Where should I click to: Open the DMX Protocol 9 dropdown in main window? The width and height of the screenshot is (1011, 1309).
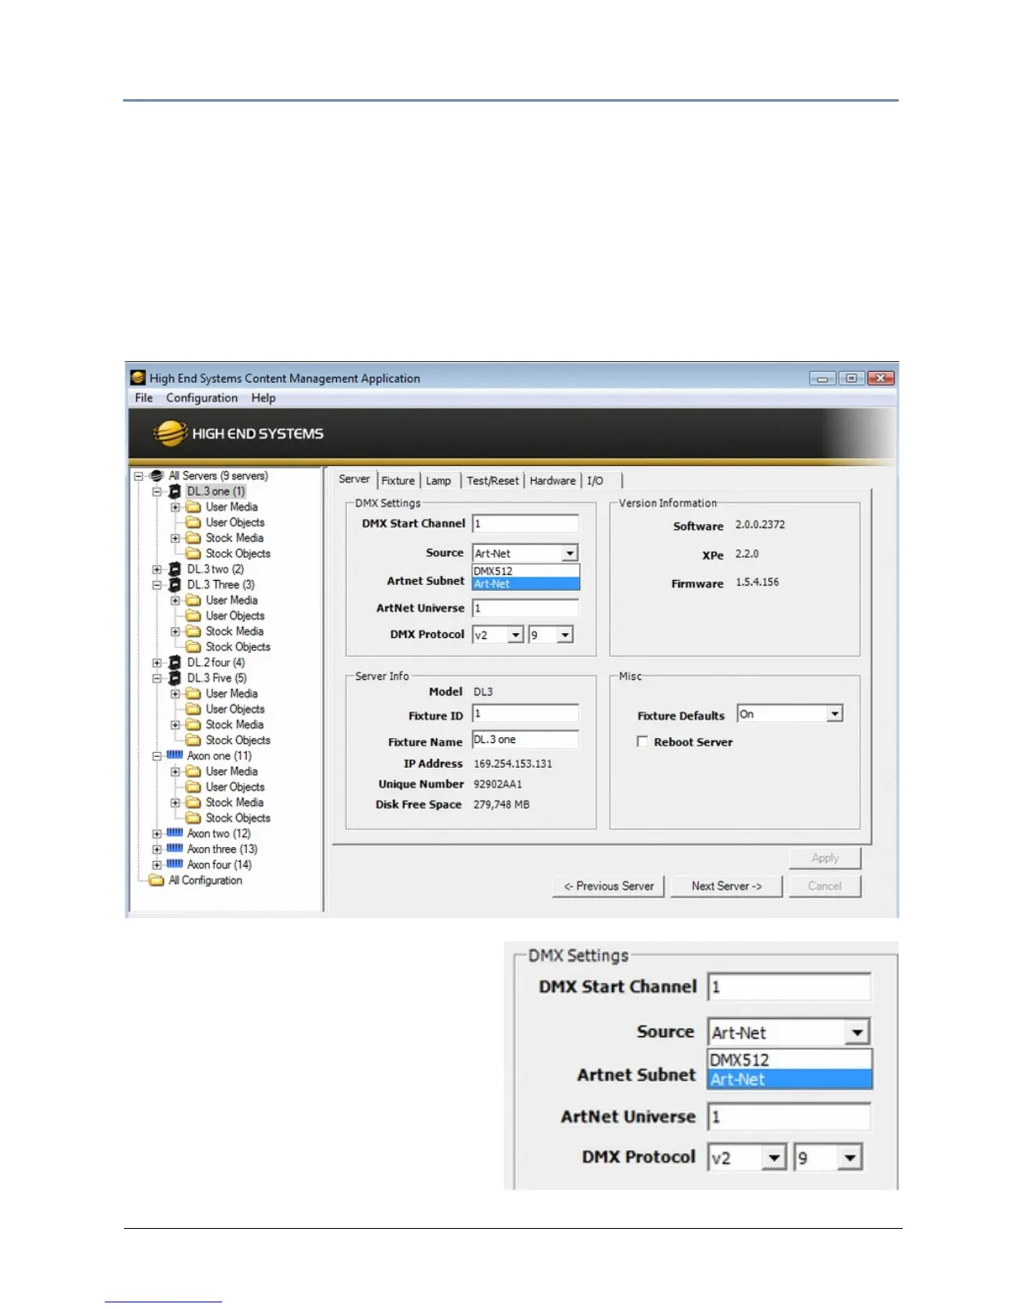(x=565, y=635)
